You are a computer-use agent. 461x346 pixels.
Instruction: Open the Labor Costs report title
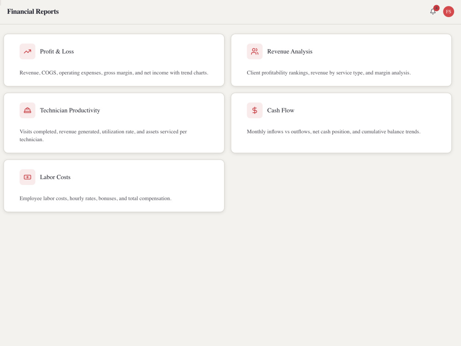[55, 177]
